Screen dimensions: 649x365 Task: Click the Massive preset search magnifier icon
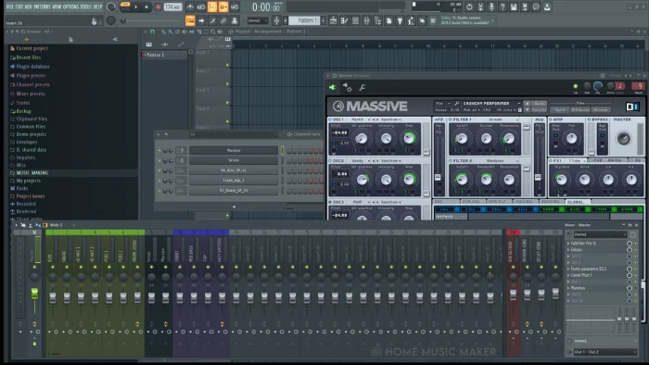[x=456, y=104]
